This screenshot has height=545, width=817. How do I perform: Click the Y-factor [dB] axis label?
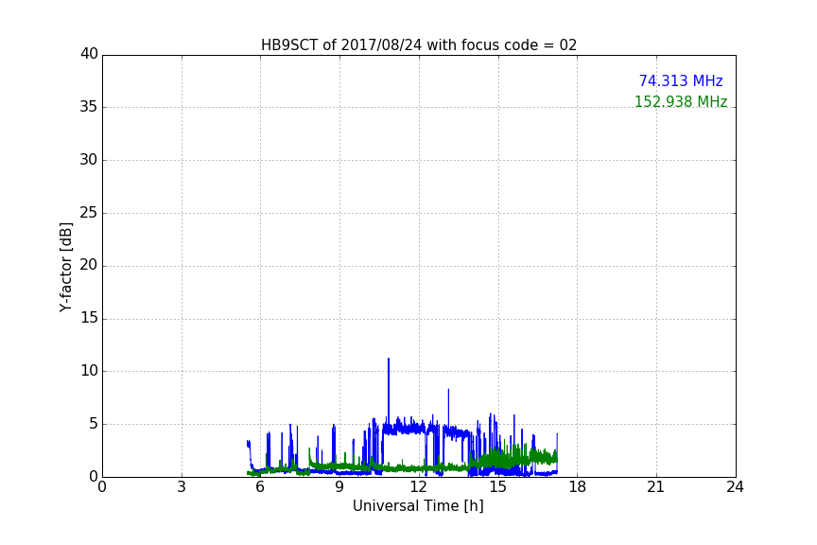pos(65,267)
